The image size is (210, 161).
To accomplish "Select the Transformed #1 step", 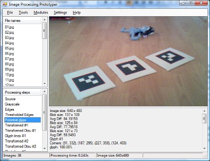I will [x=17, y=125].
